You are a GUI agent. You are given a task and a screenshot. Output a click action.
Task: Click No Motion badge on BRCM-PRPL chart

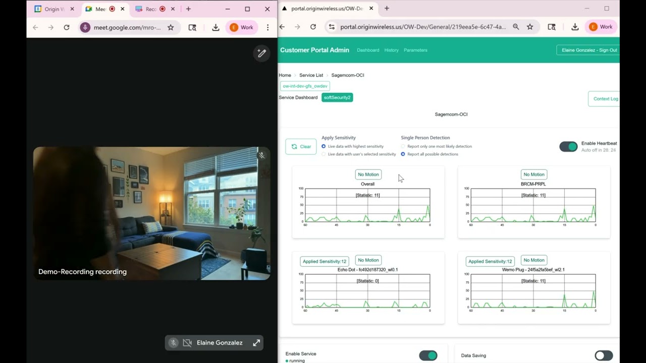click(533, 174)
